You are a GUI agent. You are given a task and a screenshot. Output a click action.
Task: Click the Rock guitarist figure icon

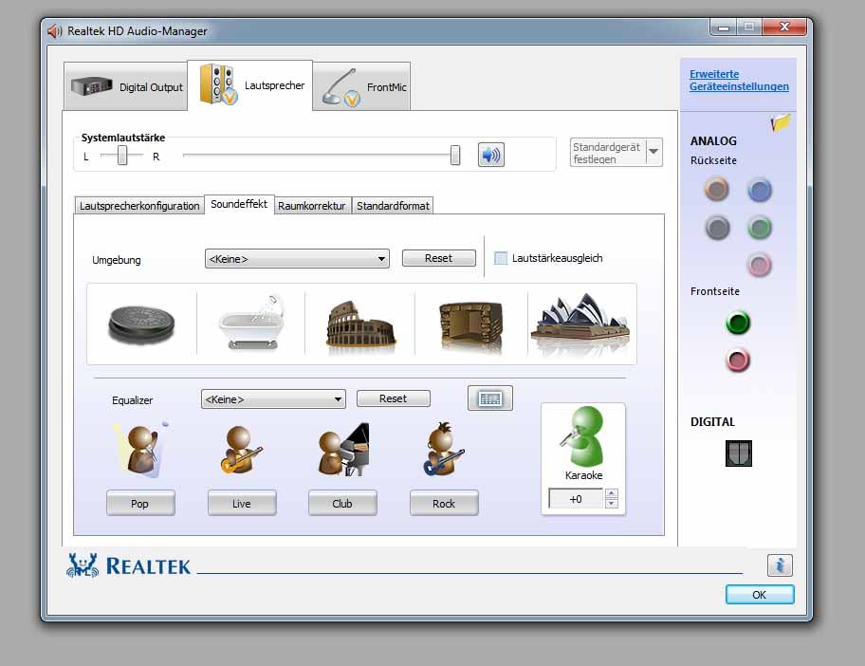coord(444,449)
